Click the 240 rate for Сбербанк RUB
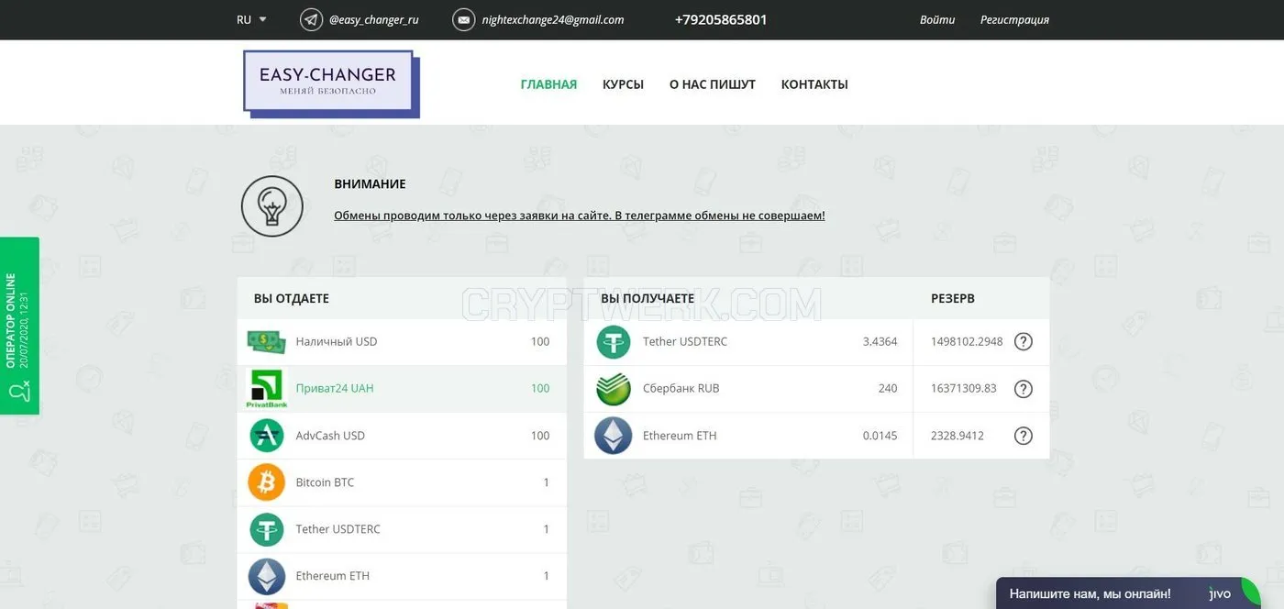 point(888,388)
